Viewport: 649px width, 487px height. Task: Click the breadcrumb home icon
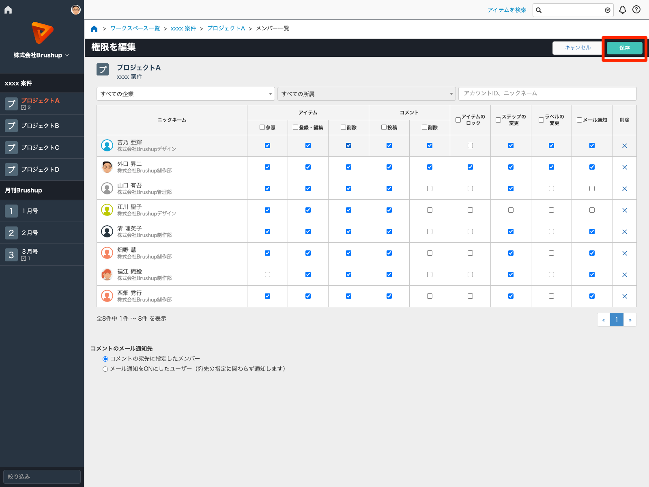[94, 29]
